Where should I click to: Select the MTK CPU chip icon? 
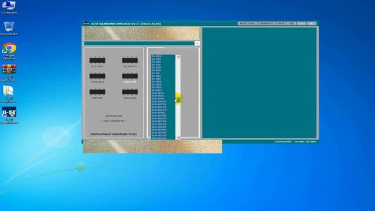(97, 76)
